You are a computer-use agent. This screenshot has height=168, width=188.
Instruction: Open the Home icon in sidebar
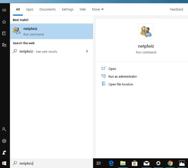pos(4,22)
